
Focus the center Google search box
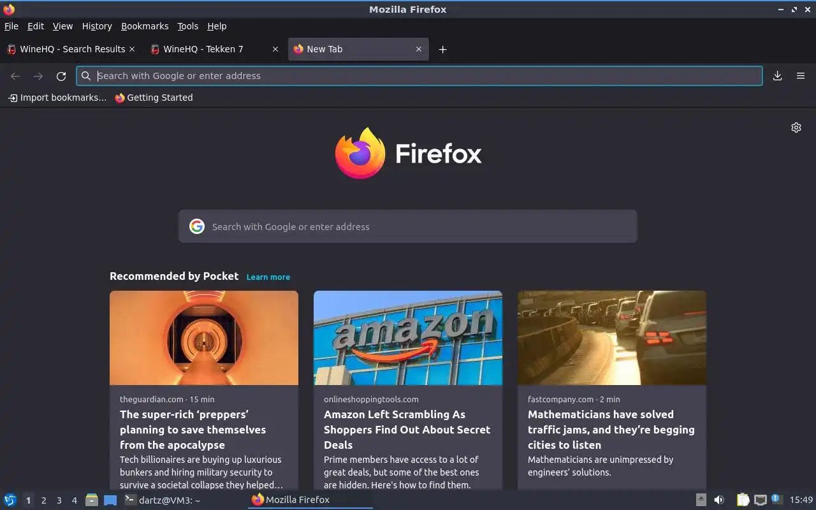tap(408, 226)
